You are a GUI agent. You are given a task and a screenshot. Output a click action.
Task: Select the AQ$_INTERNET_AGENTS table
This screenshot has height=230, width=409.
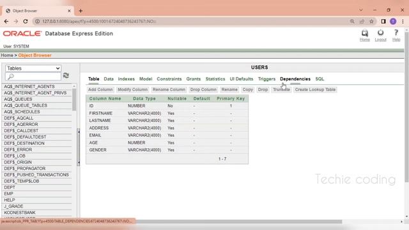point(29,87)
